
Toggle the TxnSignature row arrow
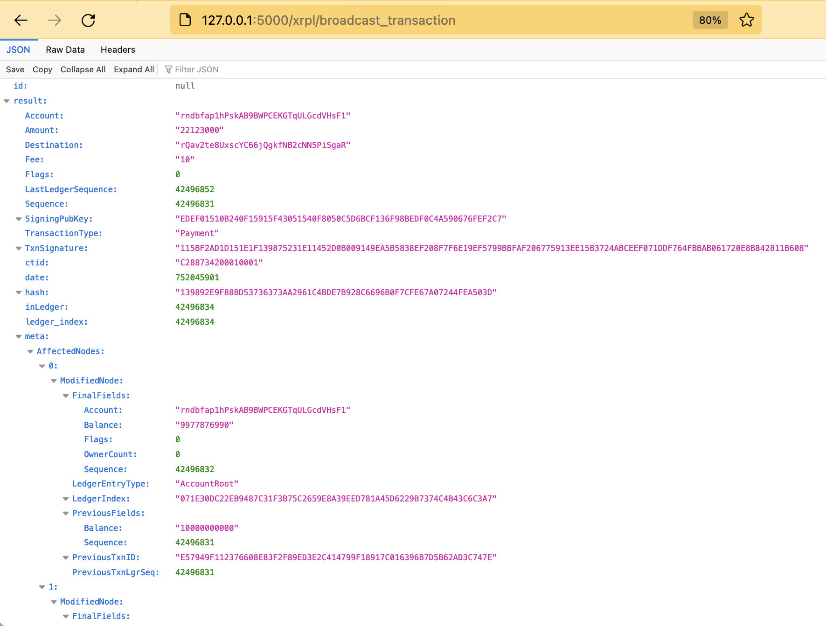point(19,248)
